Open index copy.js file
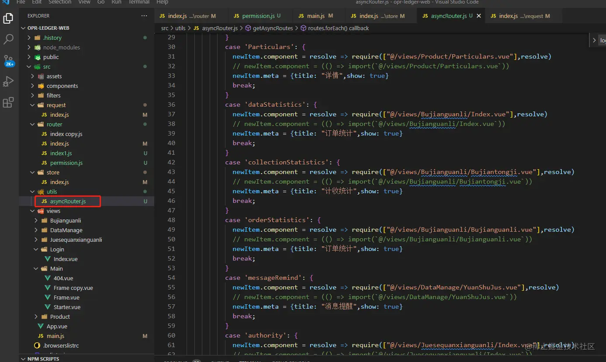This screenshot has height=362, width=606. (87, 134)
